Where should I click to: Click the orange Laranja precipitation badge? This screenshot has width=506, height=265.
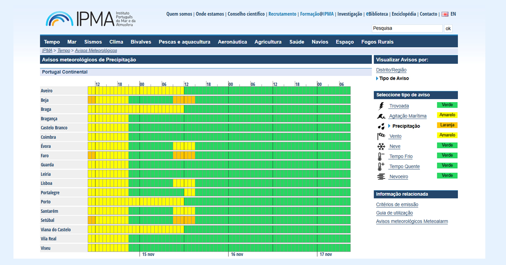coord(447,125)
